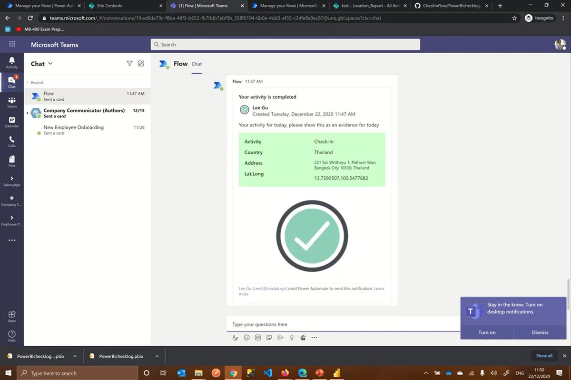
Task: Click Lee Gu sender avatar in card
Action: coord(245,110)
